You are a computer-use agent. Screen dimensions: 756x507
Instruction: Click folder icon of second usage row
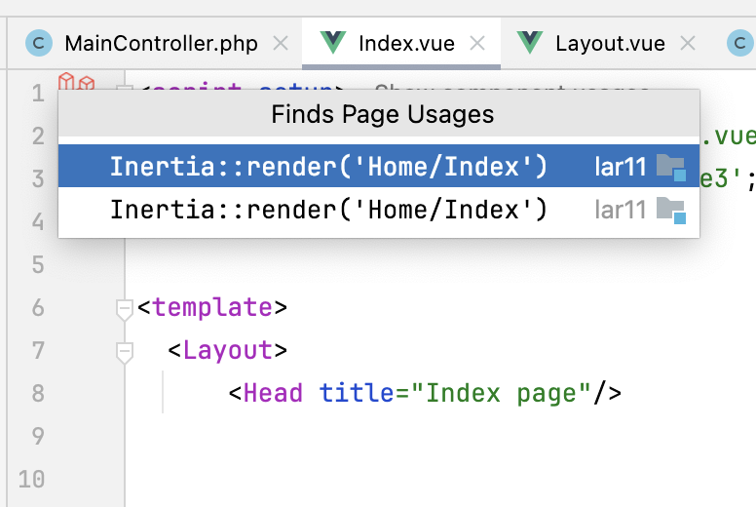(x=671, y=211)
